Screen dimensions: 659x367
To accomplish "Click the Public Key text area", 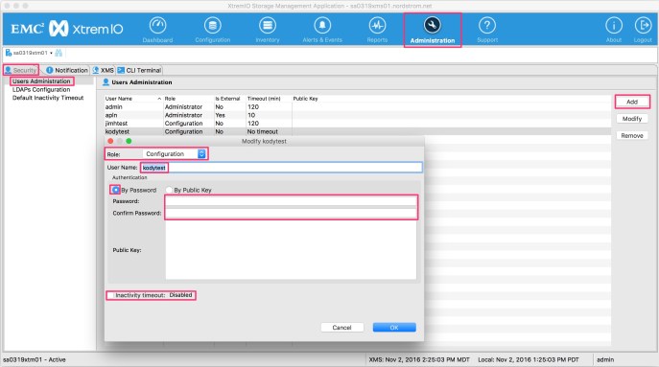I will coord(291,250).
